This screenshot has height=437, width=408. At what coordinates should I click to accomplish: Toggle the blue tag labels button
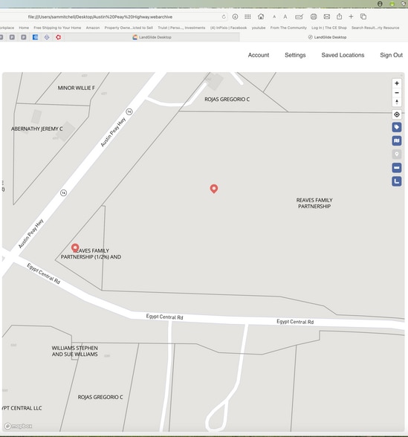coord(397,127)
